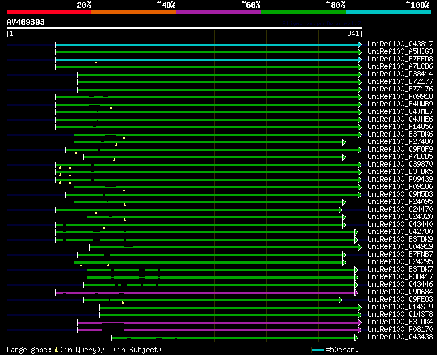Click the end arrow of P27480 alignment
The height and width of the screenshot is (355, 437).
[344, 142]
